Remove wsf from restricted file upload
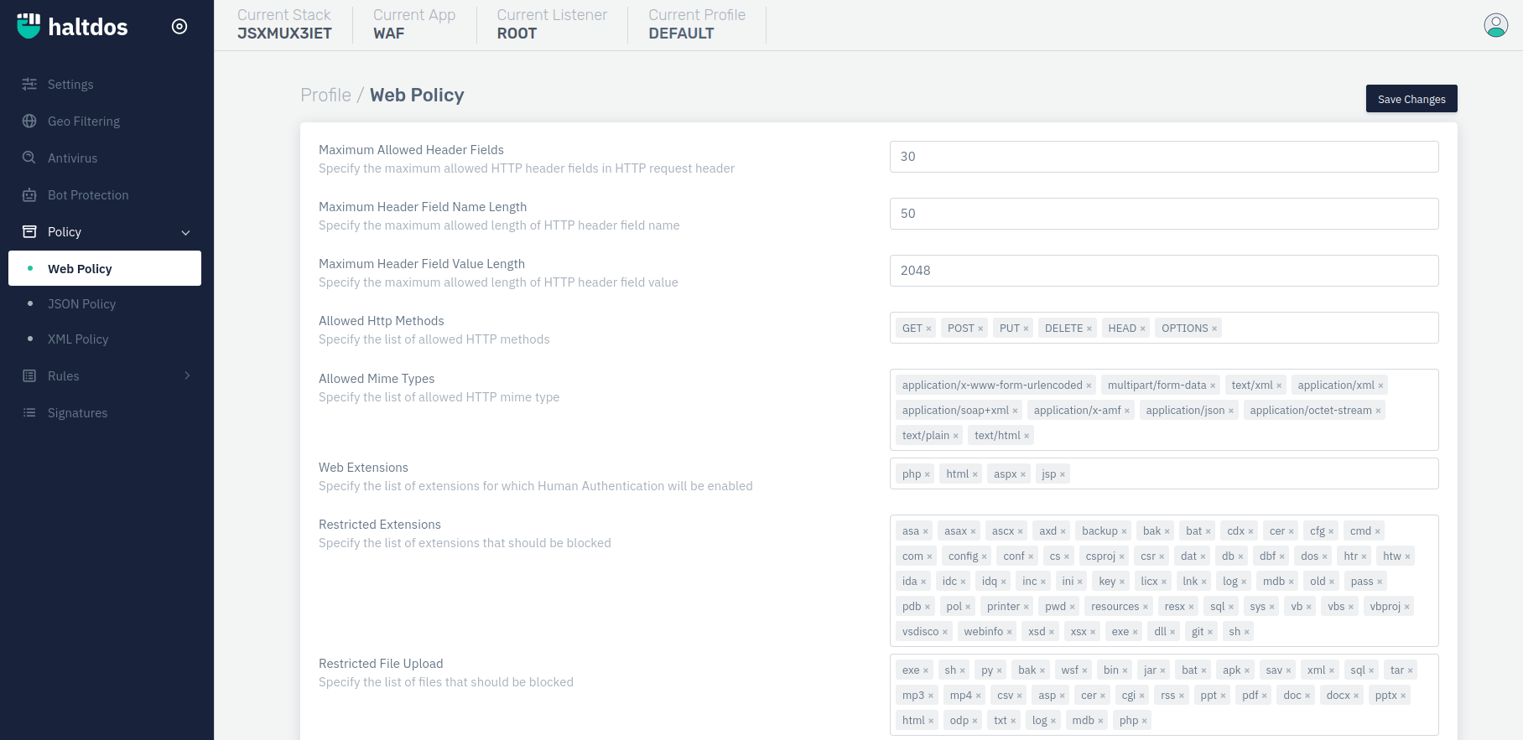This screenshot has height=740, width=1523. 1084,670
